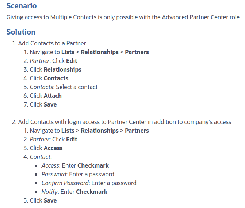Click the bold 'Access' in 'Click Access' step
The image size is (245, 208).
(53, 148)
